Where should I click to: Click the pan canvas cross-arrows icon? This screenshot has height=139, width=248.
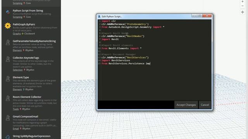(x=243, y=12)
